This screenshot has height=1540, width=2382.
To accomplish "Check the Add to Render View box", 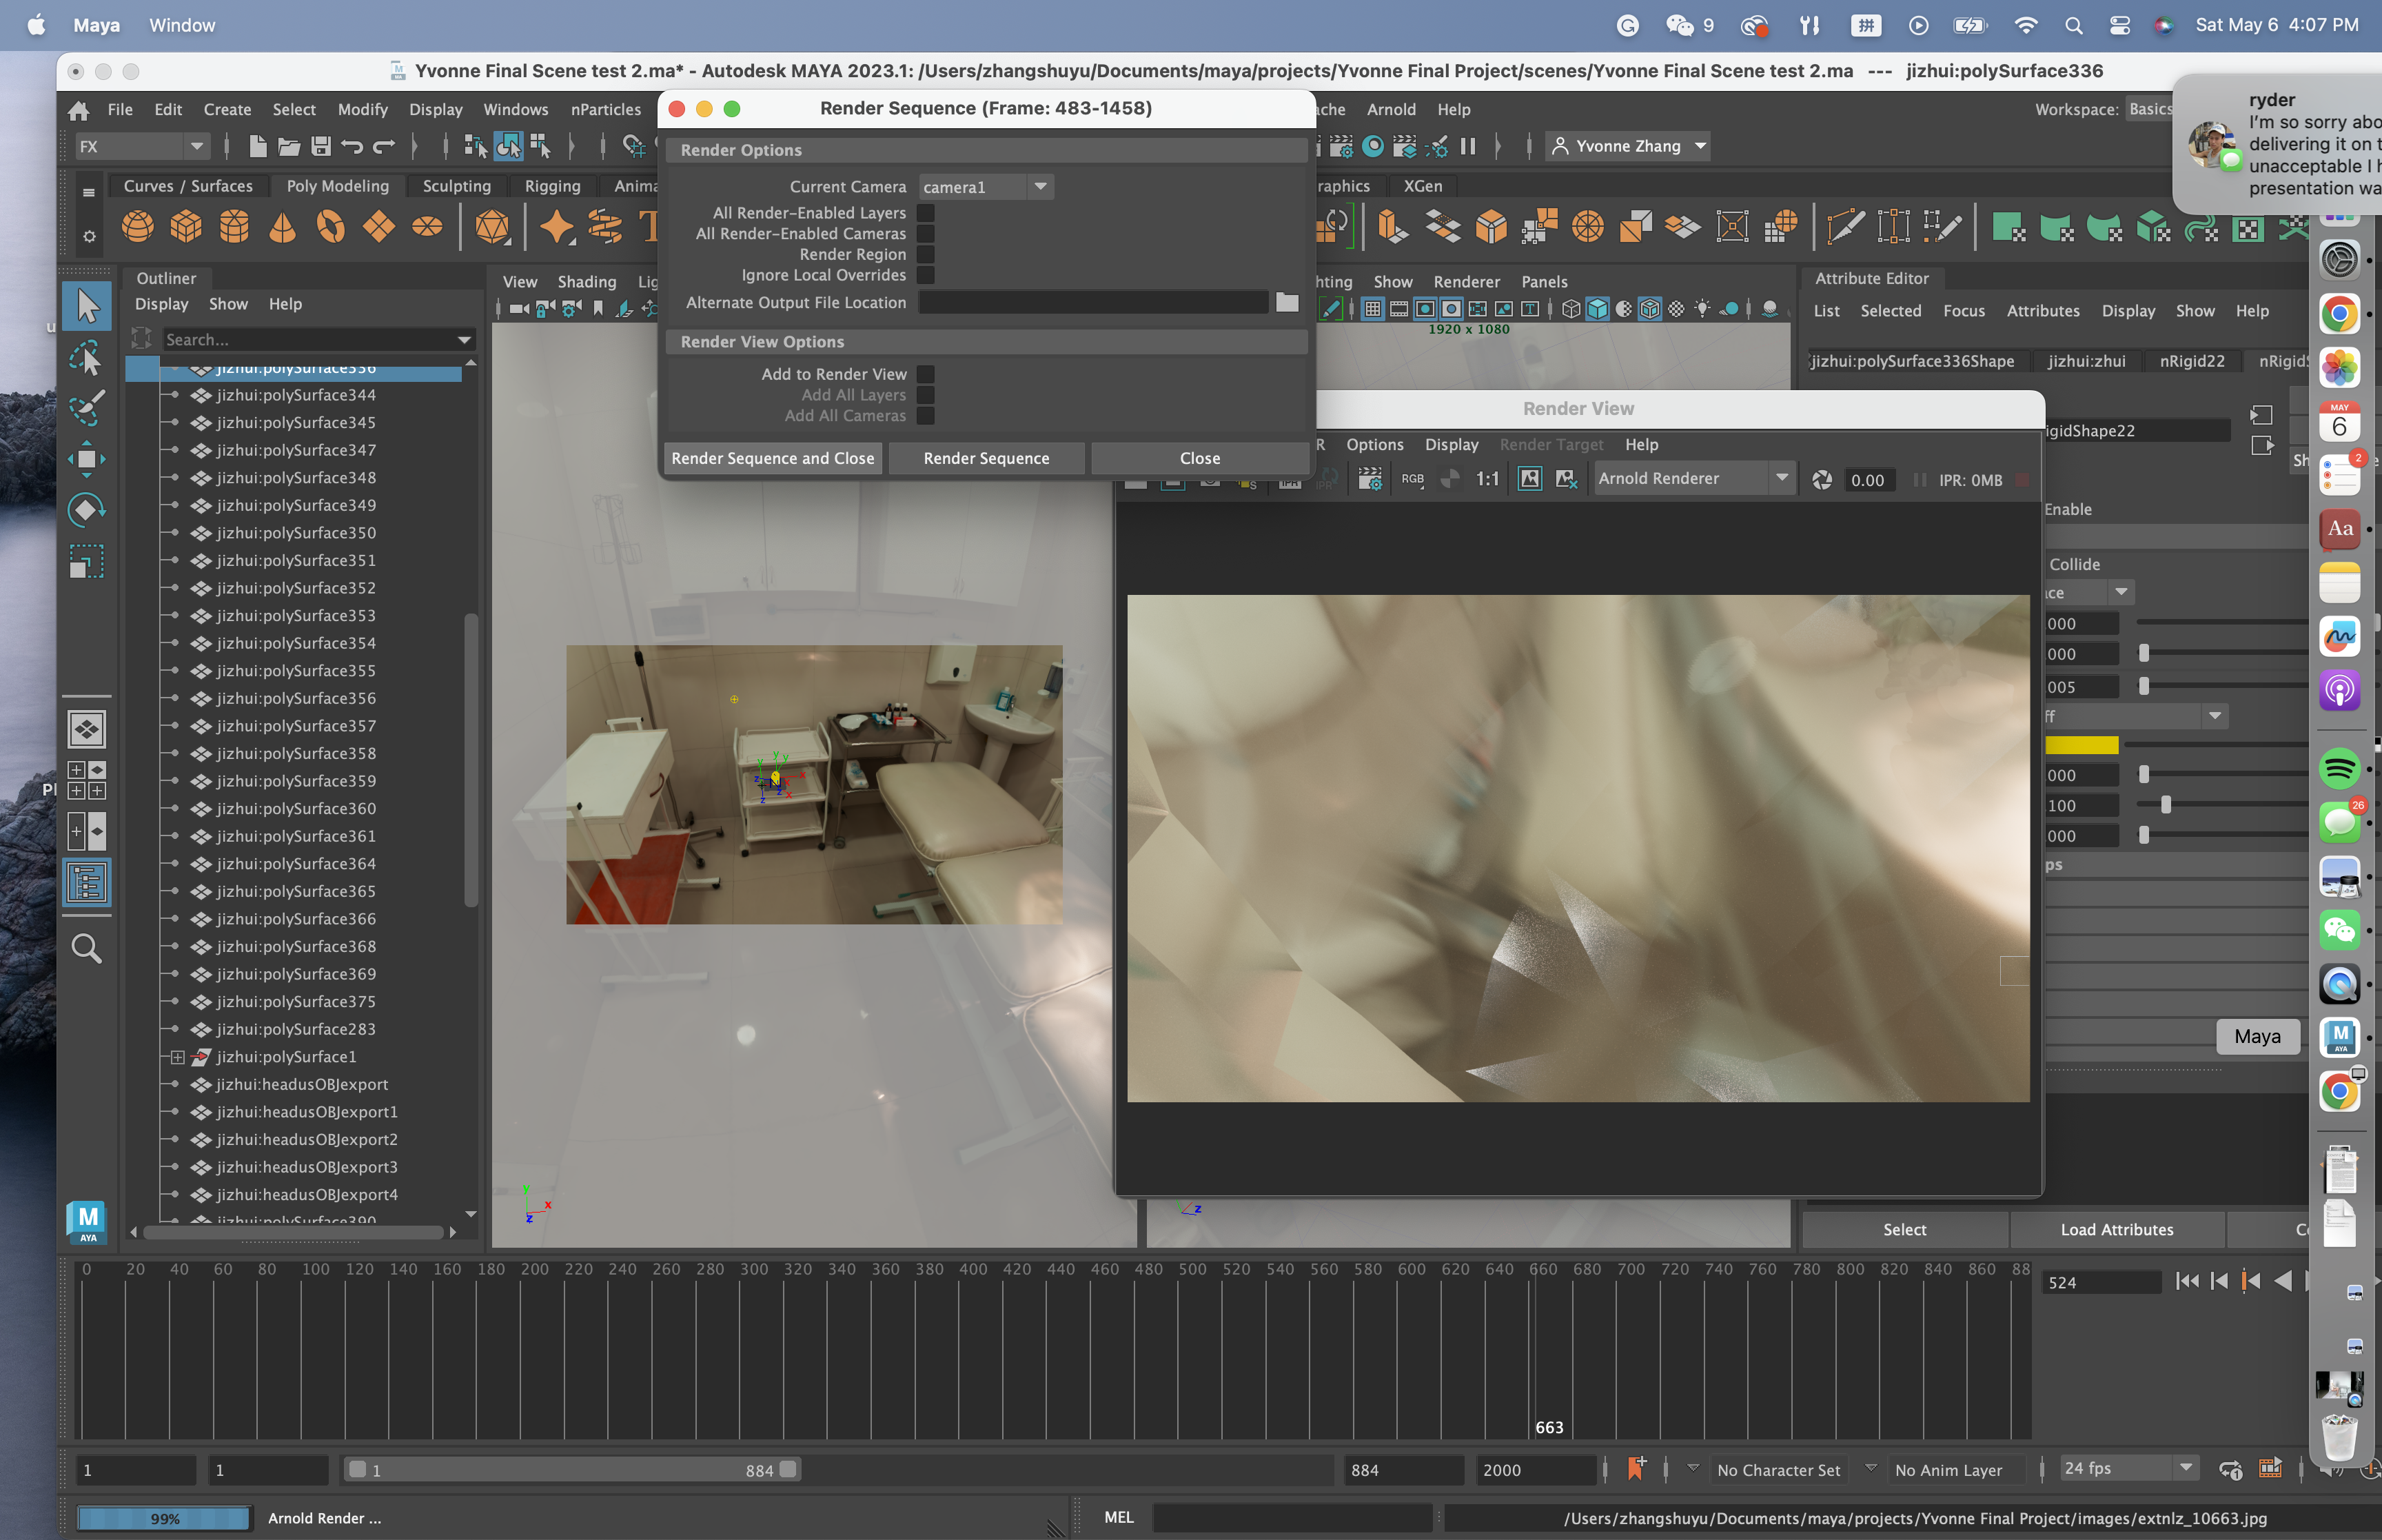I will click(926, 374).
